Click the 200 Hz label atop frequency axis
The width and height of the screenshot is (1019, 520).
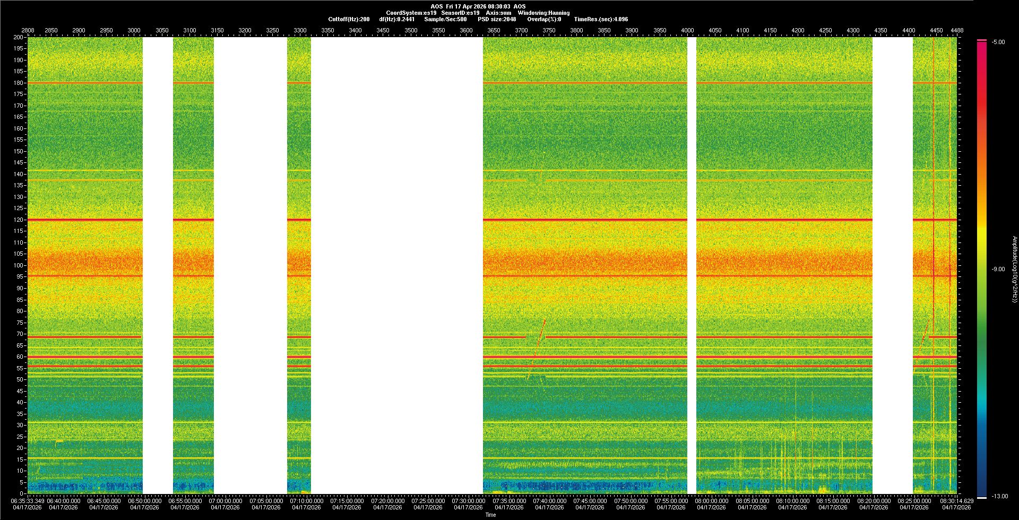[19, 37]
